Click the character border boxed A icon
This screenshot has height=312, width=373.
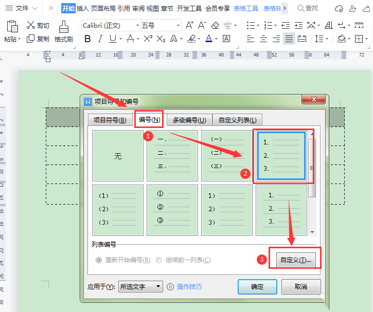click(226, 39)
